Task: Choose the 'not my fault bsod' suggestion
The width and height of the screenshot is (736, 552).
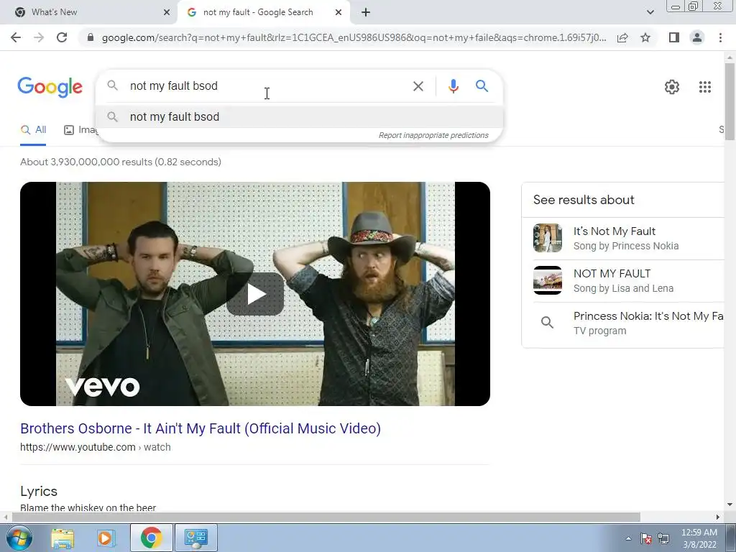Action: [300, 117]
